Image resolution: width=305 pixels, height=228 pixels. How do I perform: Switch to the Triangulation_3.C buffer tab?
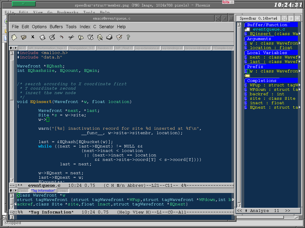(x=82, y=48)
